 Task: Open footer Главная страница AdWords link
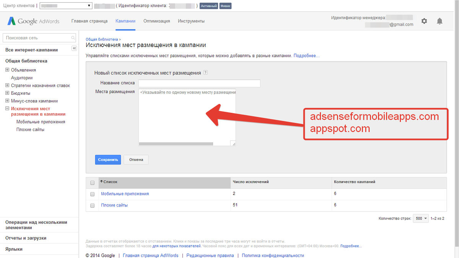coord(150,255)
